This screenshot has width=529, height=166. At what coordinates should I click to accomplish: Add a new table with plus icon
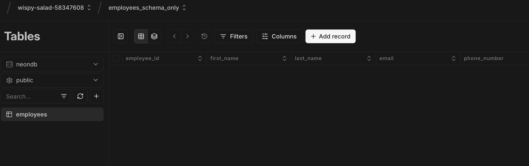tap(96, 96)
